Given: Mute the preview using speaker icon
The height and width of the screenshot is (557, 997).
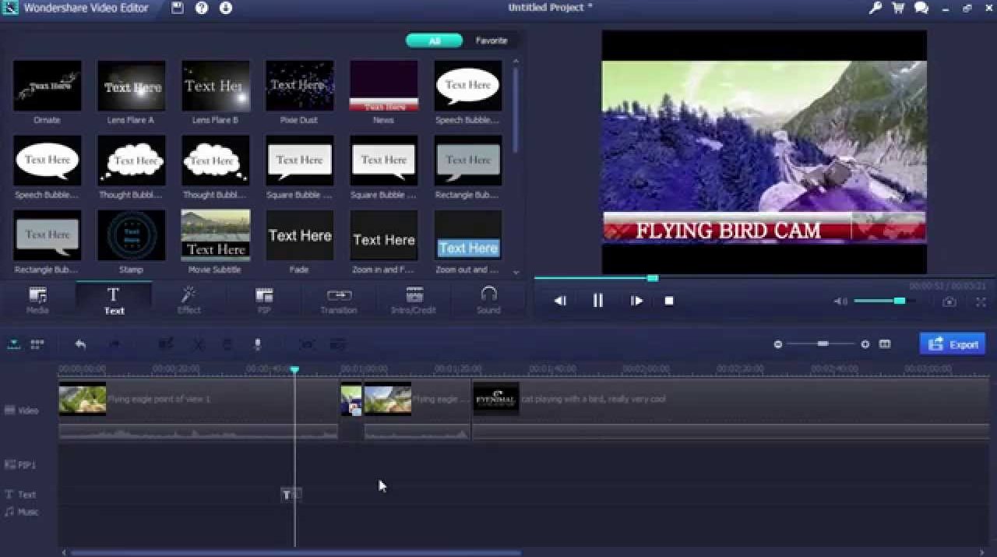Looking at the screenshot, I should [x=840, y=301].
